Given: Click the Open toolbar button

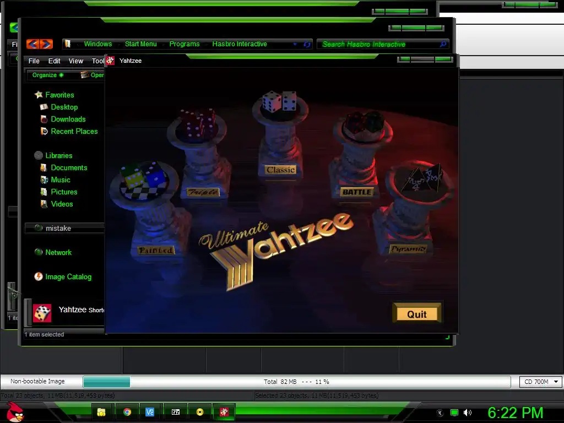Looking at the screenshot, I should 93,75.
